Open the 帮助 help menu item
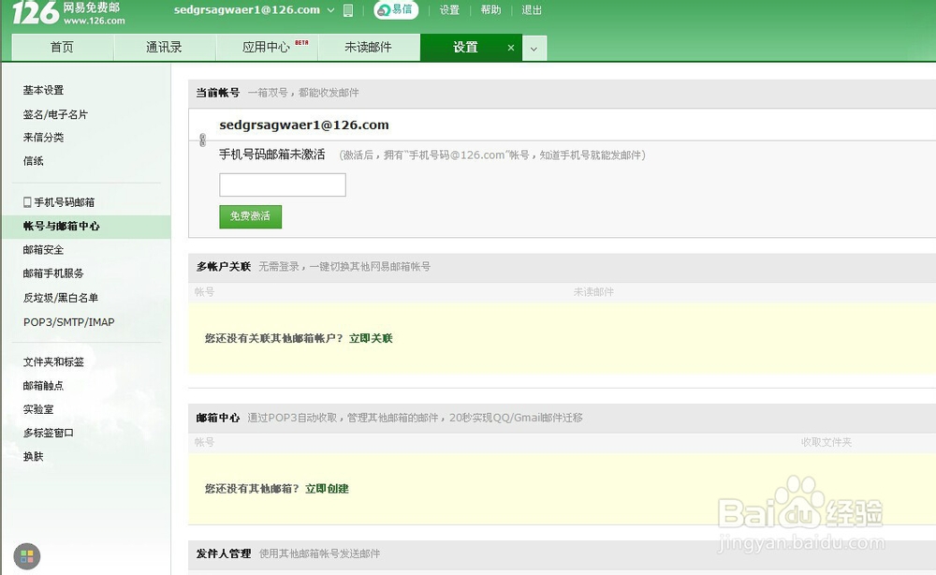Screen dimensions: 936x575 pos(490,10)
